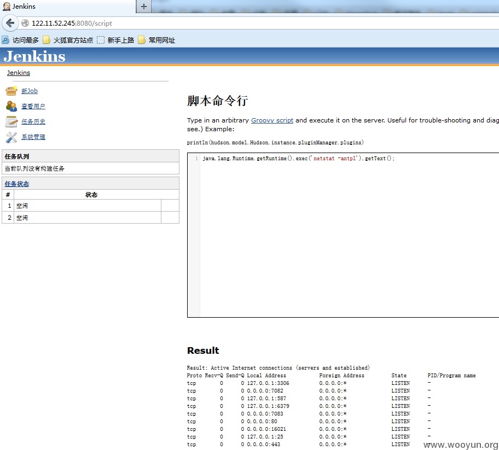Viewport: 499px width, 450px height.
Task: Click the 脚本命令行 page heading
Action: pyautogui.click(x=217, y=101)
